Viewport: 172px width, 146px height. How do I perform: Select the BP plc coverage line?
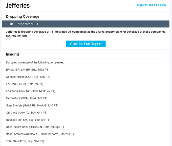coord(28,70)
